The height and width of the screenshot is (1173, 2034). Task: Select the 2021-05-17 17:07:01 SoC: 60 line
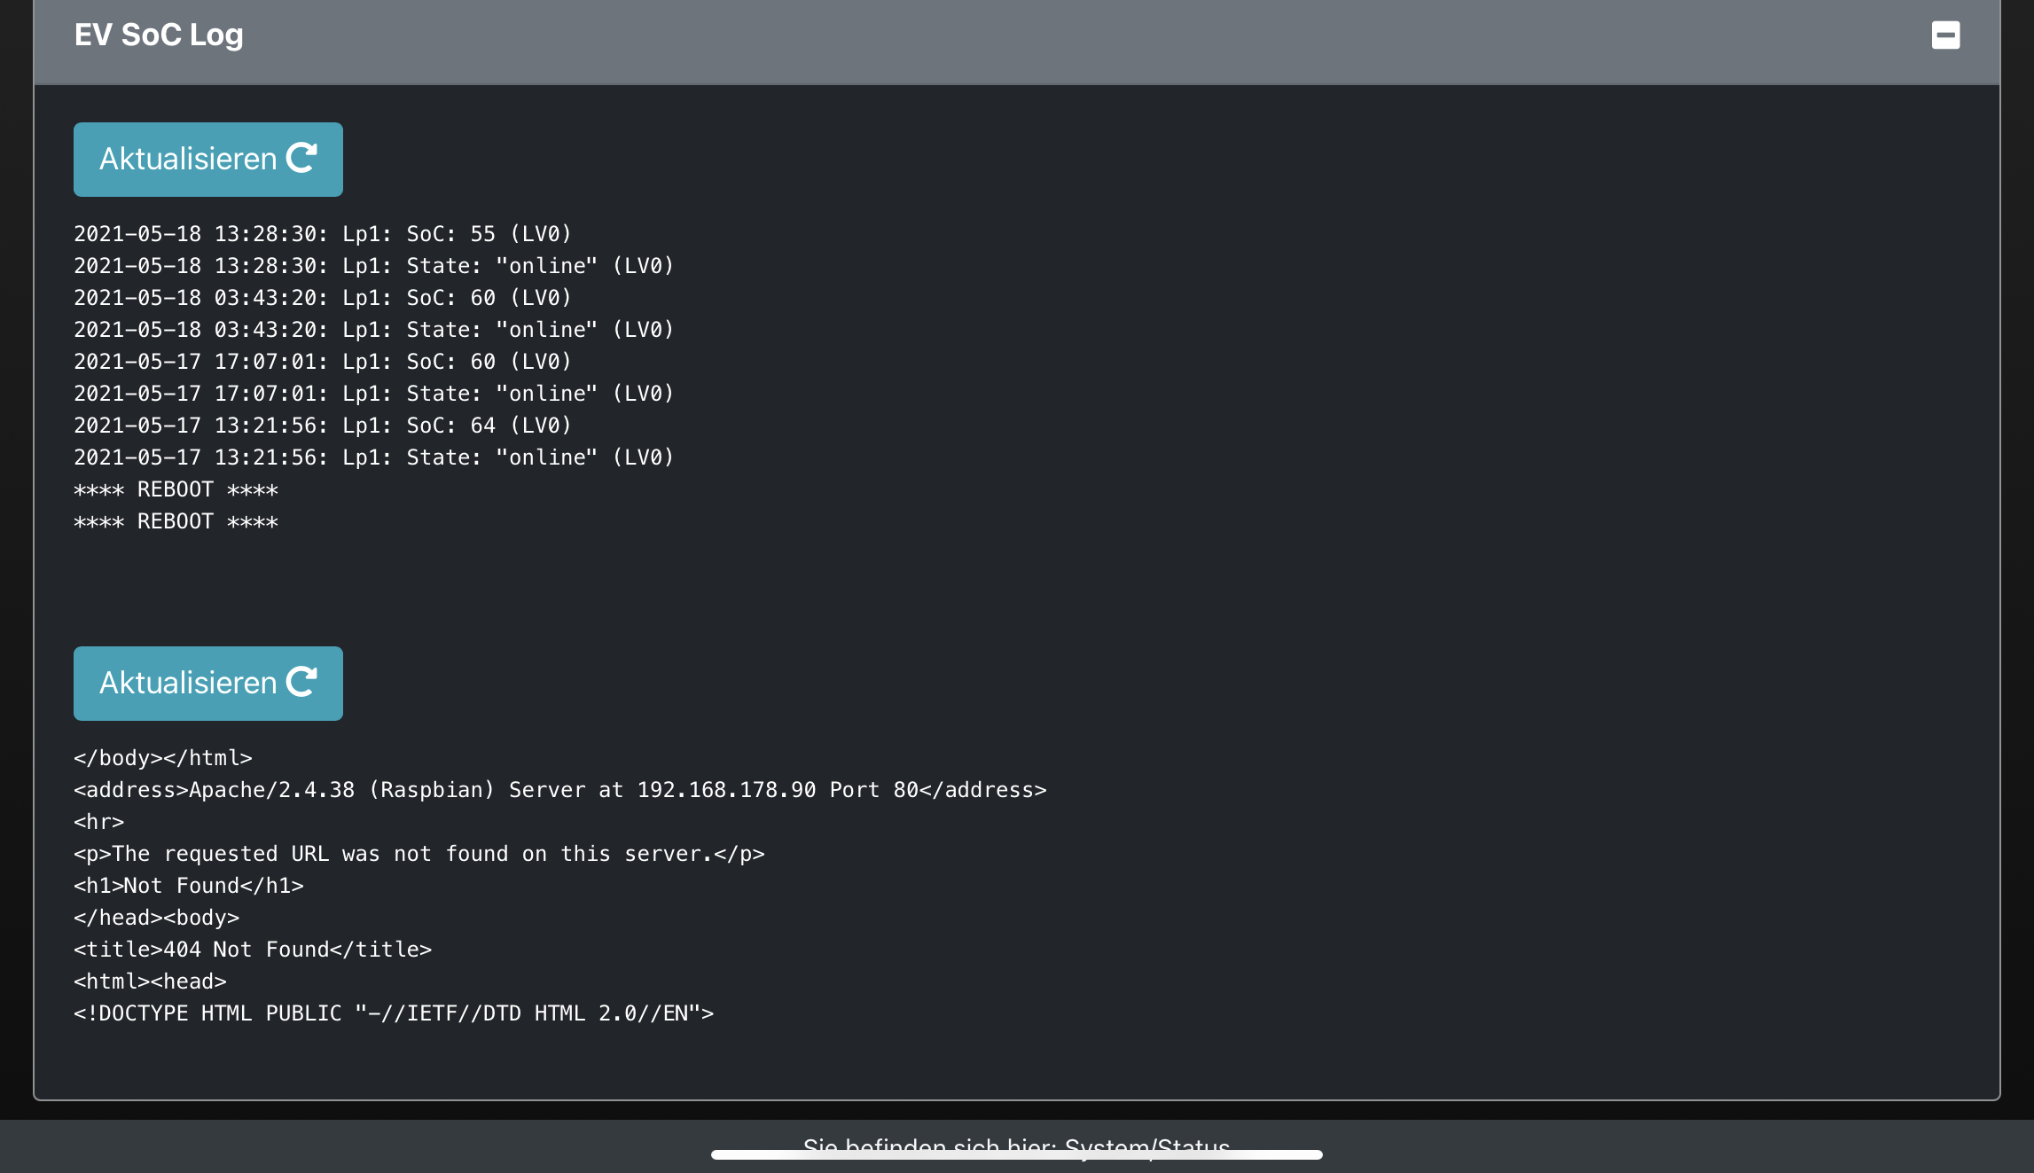point(323,362)
